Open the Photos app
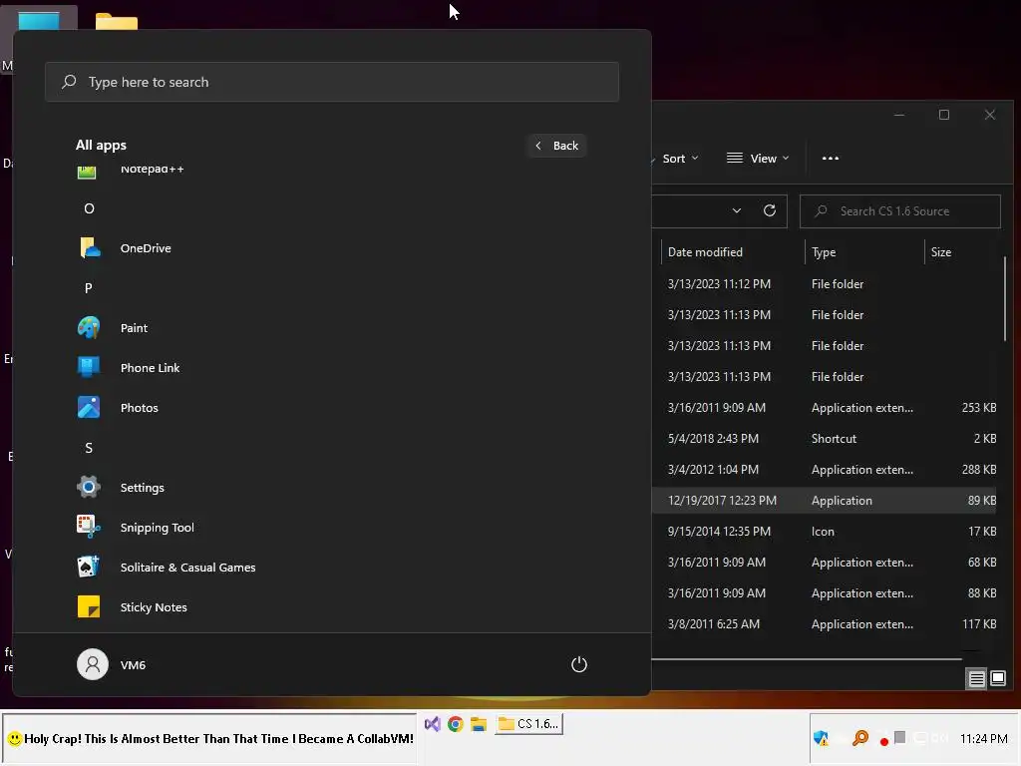The height and width of the screenshot is (766, 1021). pyautogui.click(x=139, y=408)
